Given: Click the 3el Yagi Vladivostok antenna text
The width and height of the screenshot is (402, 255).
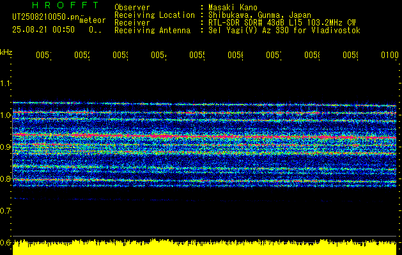Looking at the screenshot, I should tap(284, 31).
